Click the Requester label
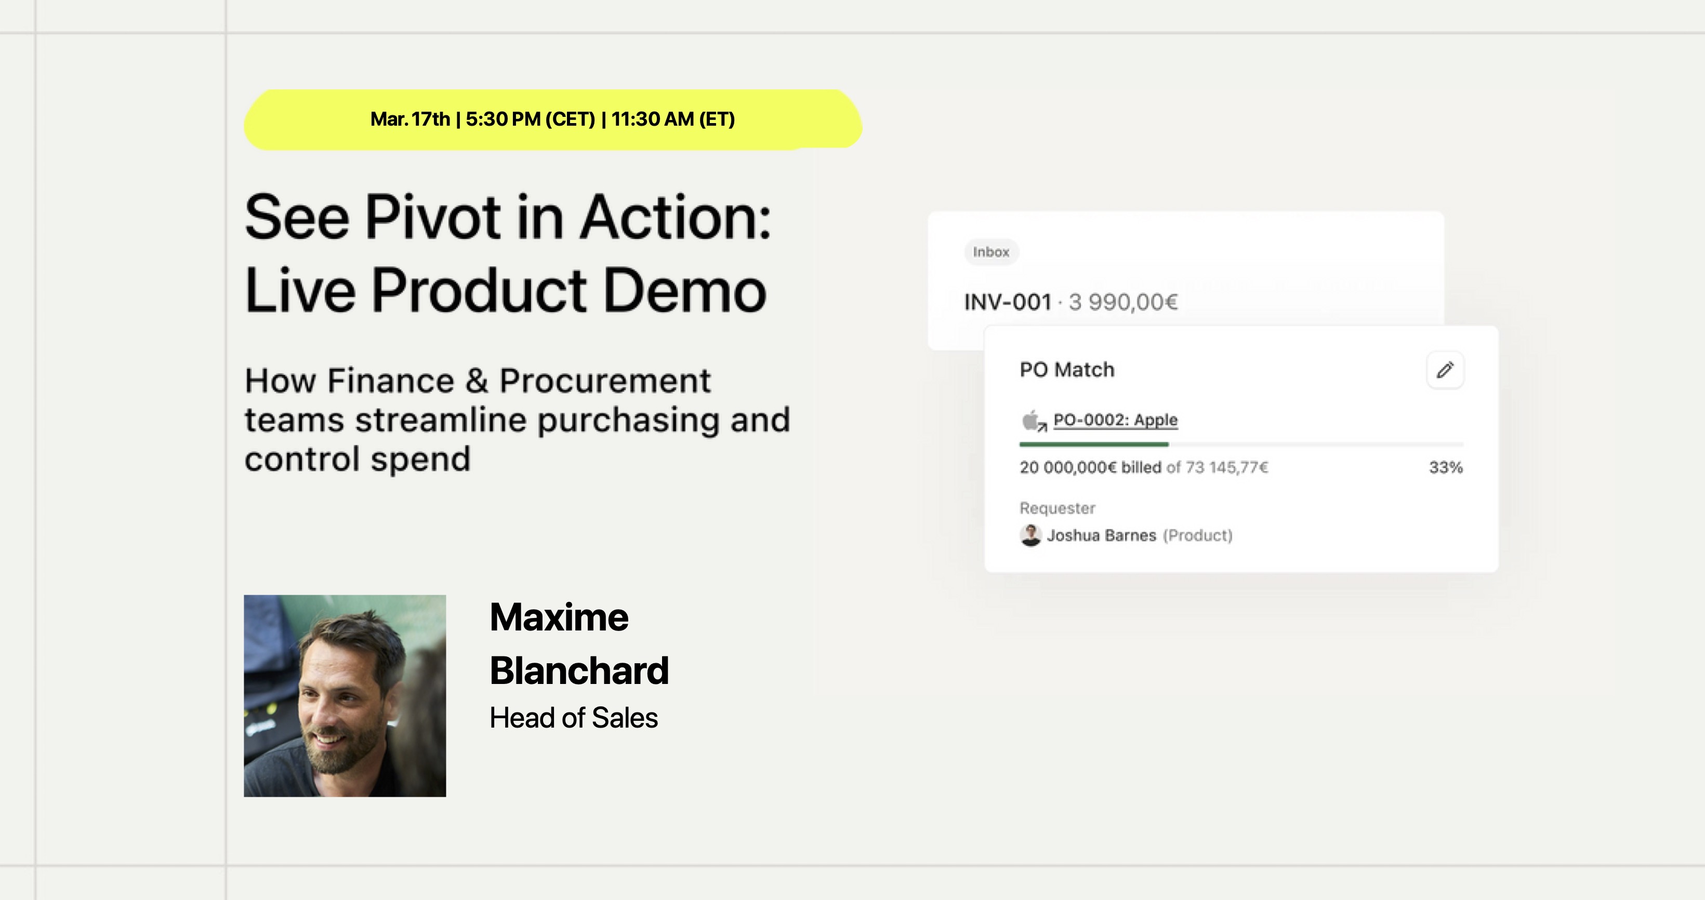Viewport: 1705px width, 900px height. (x=1057, y=508)
